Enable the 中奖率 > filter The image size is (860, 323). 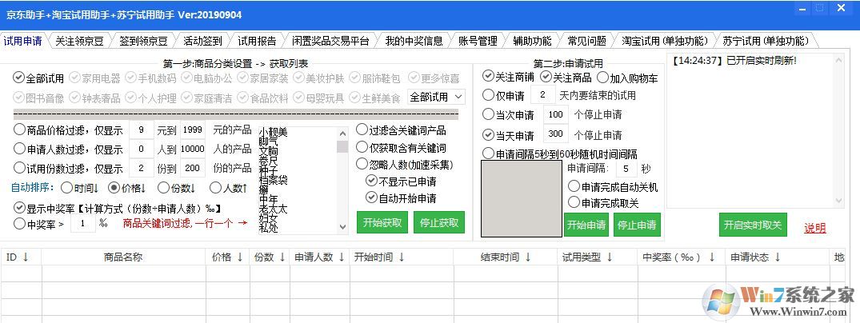point(38,224)
